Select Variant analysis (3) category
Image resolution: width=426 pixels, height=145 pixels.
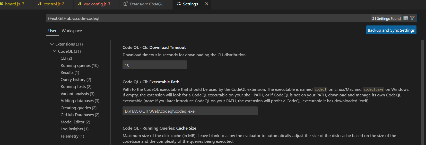(77, 94)
